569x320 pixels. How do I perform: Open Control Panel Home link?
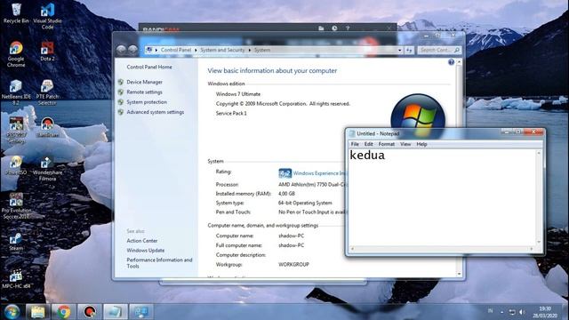[x=149, y=68]
